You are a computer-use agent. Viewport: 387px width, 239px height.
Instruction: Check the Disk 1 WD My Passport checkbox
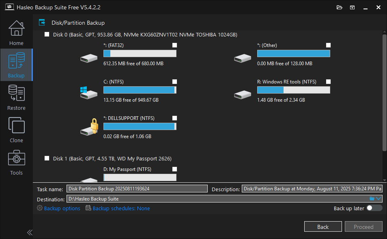click(47, 158)
